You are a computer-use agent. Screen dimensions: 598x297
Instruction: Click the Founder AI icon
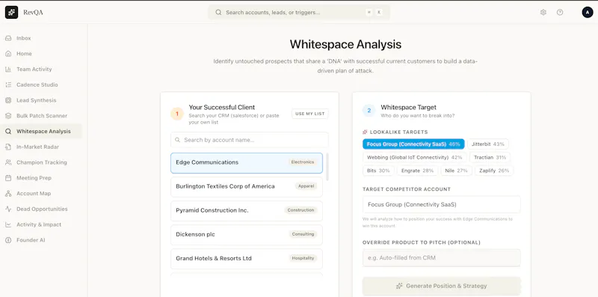(8, 240)
